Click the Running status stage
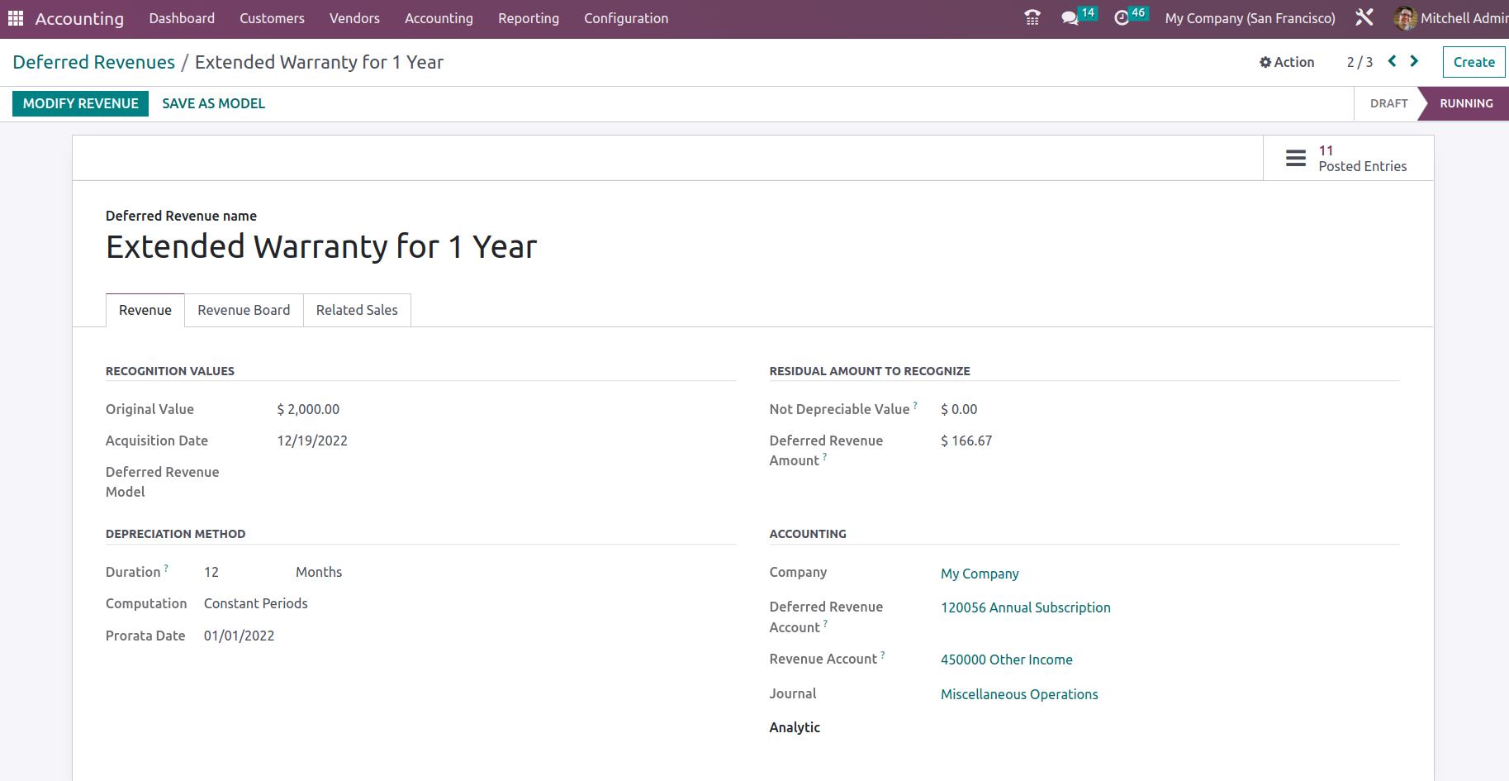 [x=1466, y=103]
